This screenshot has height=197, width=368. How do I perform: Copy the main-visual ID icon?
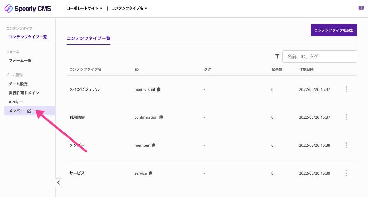pos(159,89)
